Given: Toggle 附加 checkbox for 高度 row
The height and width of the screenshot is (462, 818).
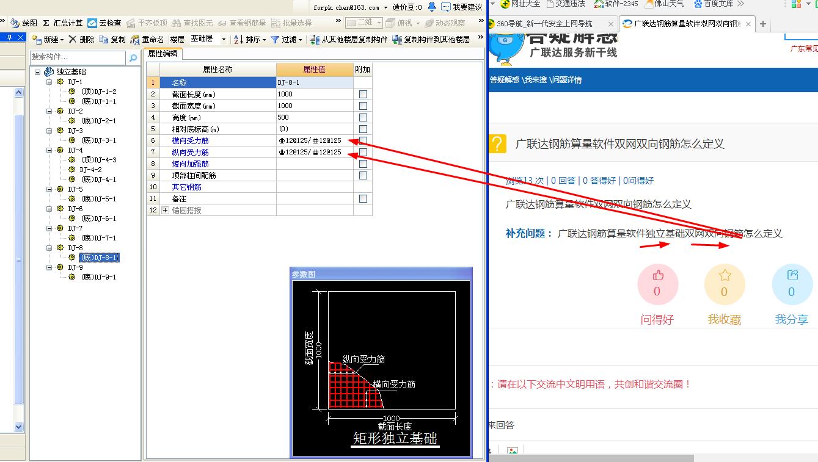Looking at the screenshot, I should tap(363, 117).
